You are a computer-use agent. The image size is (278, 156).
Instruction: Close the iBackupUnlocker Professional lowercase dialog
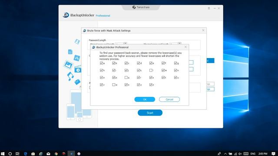tap(185, 47)
